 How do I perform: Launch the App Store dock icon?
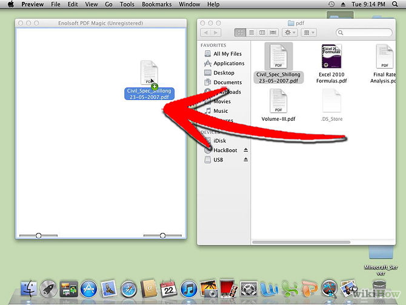(89, 289)
